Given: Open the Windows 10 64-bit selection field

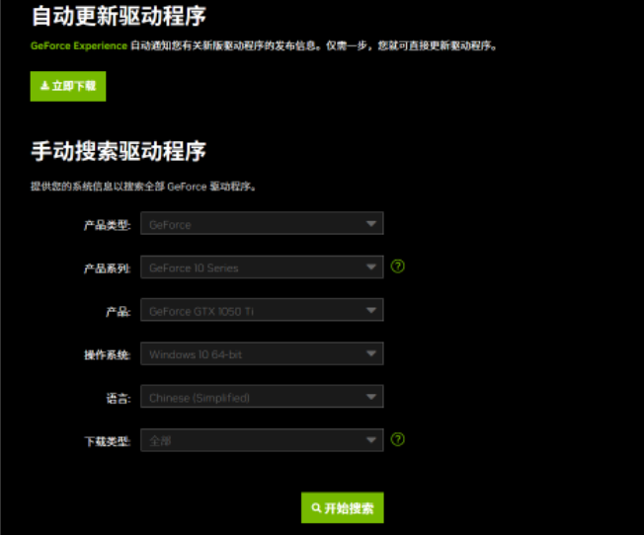Looking at the screenshot, I should coord(252,353).
